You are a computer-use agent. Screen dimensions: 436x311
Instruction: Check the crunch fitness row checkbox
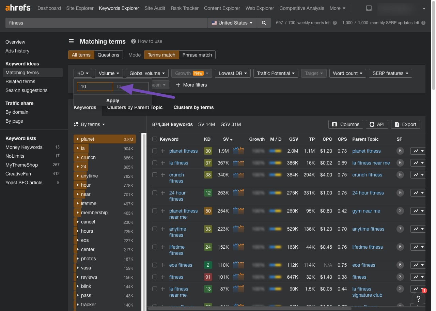pos(155,175)
